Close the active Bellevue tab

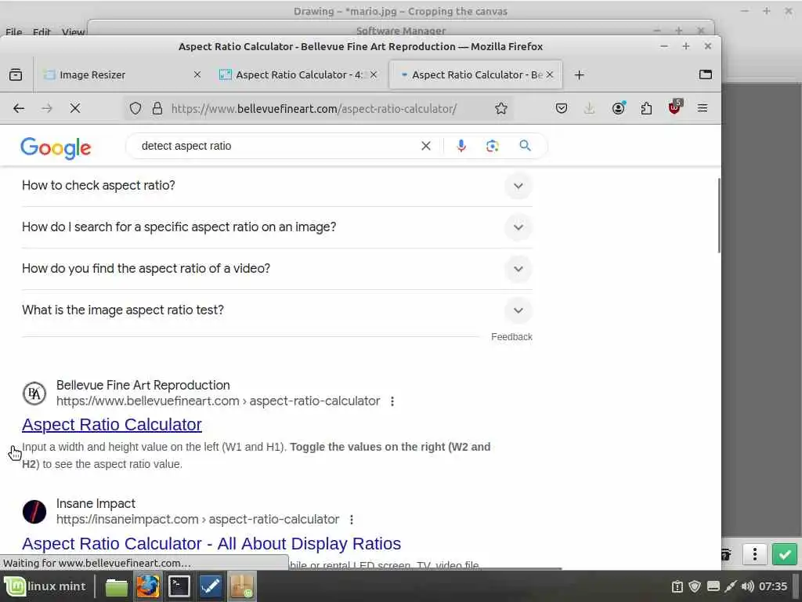[550, 74]
